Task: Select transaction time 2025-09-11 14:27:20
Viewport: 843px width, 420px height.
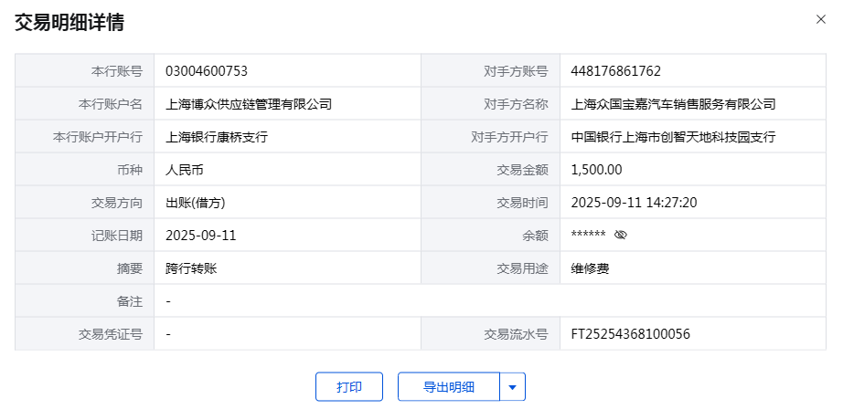Action: 634,202
